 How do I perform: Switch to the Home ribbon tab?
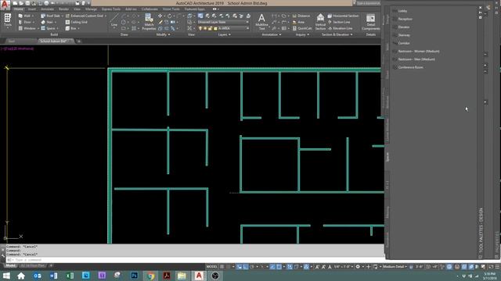(x=19, y=9)
